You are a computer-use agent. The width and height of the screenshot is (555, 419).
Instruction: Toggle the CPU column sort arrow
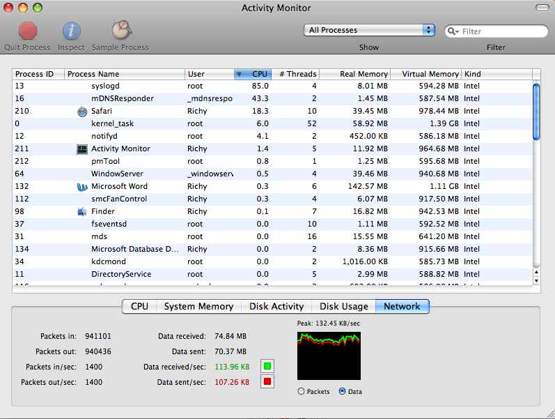240,74
